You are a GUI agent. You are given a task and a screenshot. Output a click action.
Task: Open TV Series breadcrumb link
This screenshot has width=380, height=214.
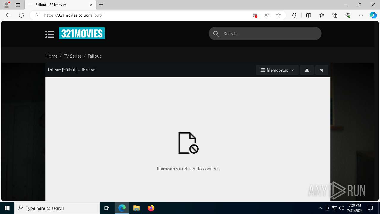[72, 56]
